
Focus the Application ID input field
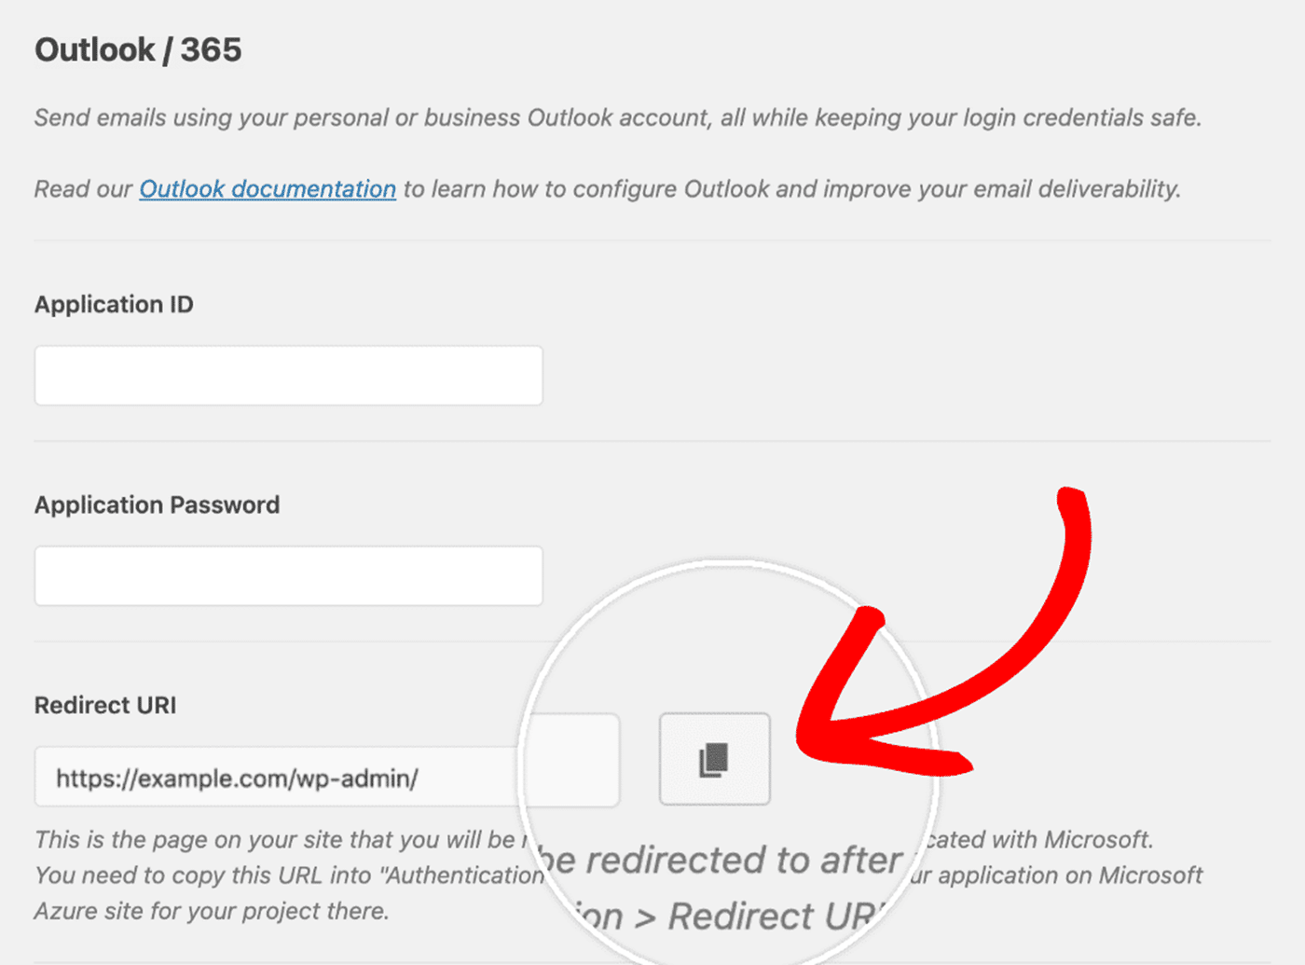point(288,376)
